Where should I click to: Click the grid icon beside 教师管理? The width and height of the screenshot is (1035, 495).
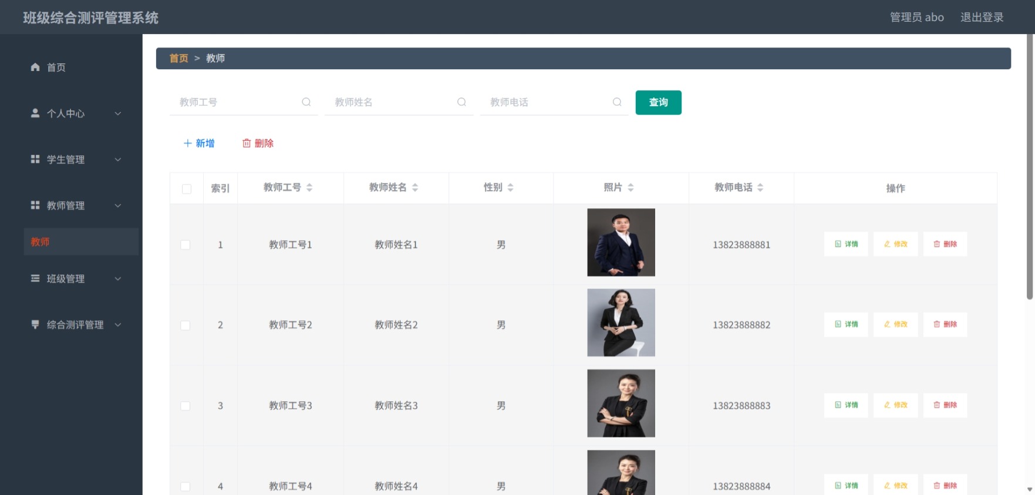point(35,205)
